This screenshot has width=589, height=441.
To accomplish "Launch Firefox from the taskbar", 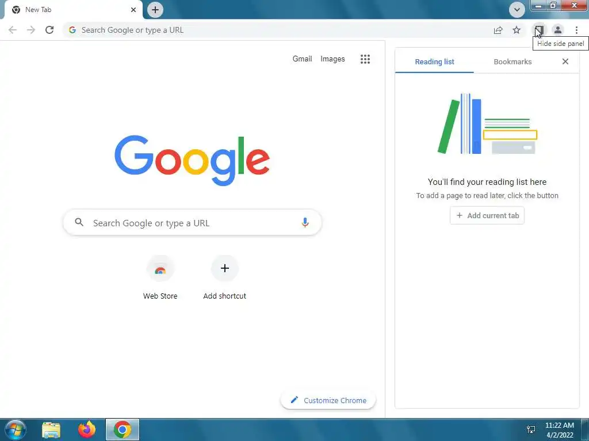I will click(87, 430).
